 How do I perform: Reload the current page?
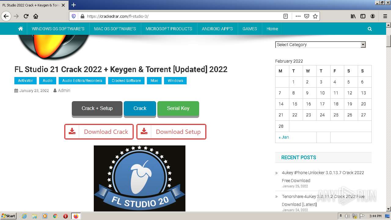tap(26, 16)
